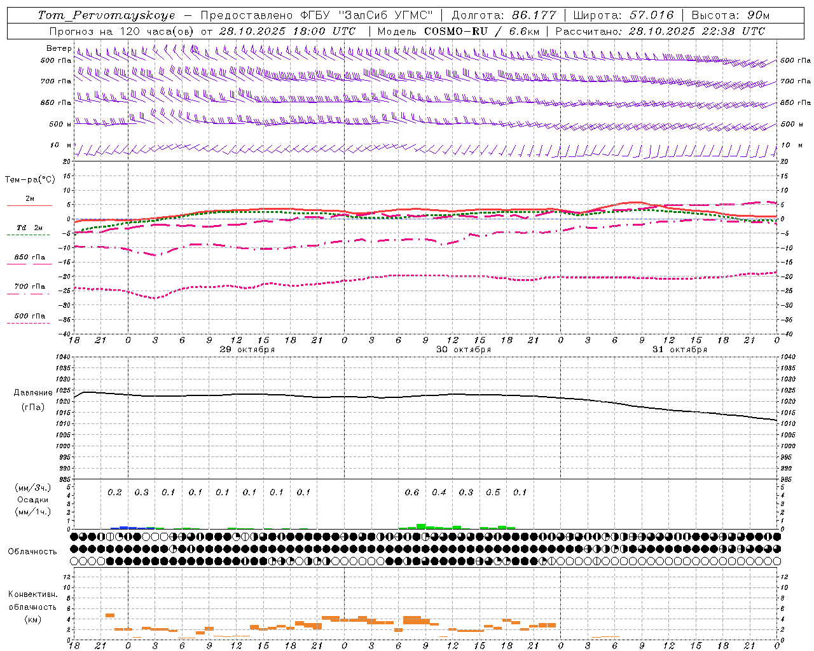Image resolution: width=814 pixels, height=651 pixels.
Task: Click the '700 гПа' temperature legend entry
Action: [x=30, y=287]
